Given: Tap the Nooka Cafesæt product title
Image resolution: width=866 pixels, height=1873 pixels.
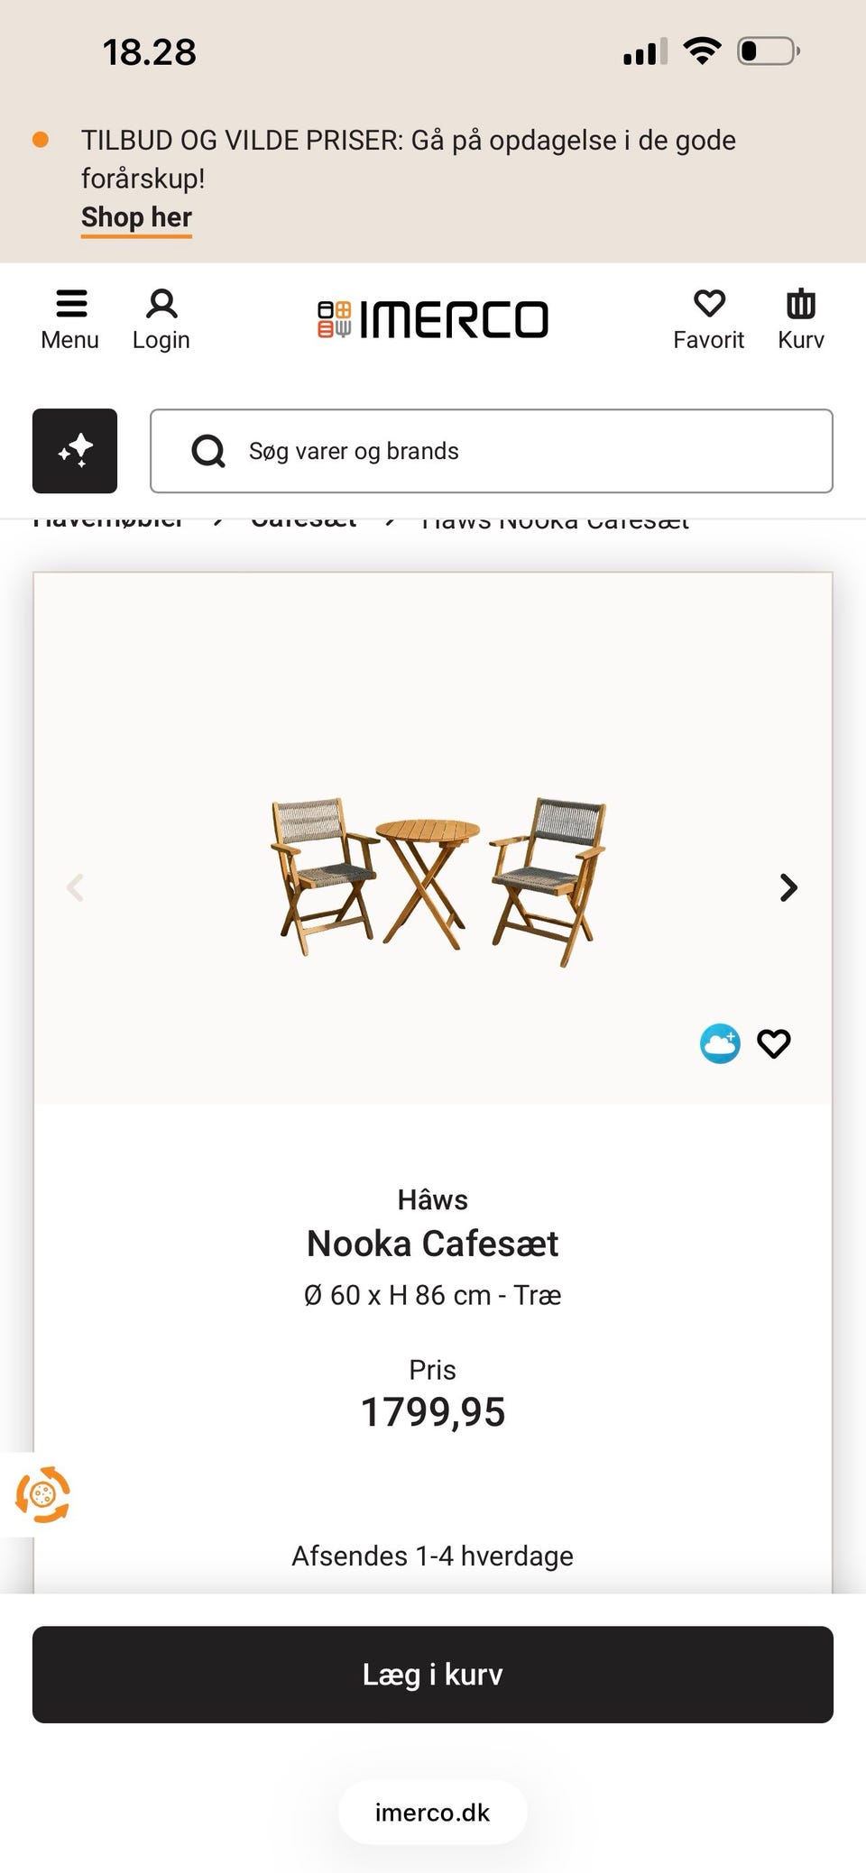Looking at the screenshot, I should (433, 1244).
